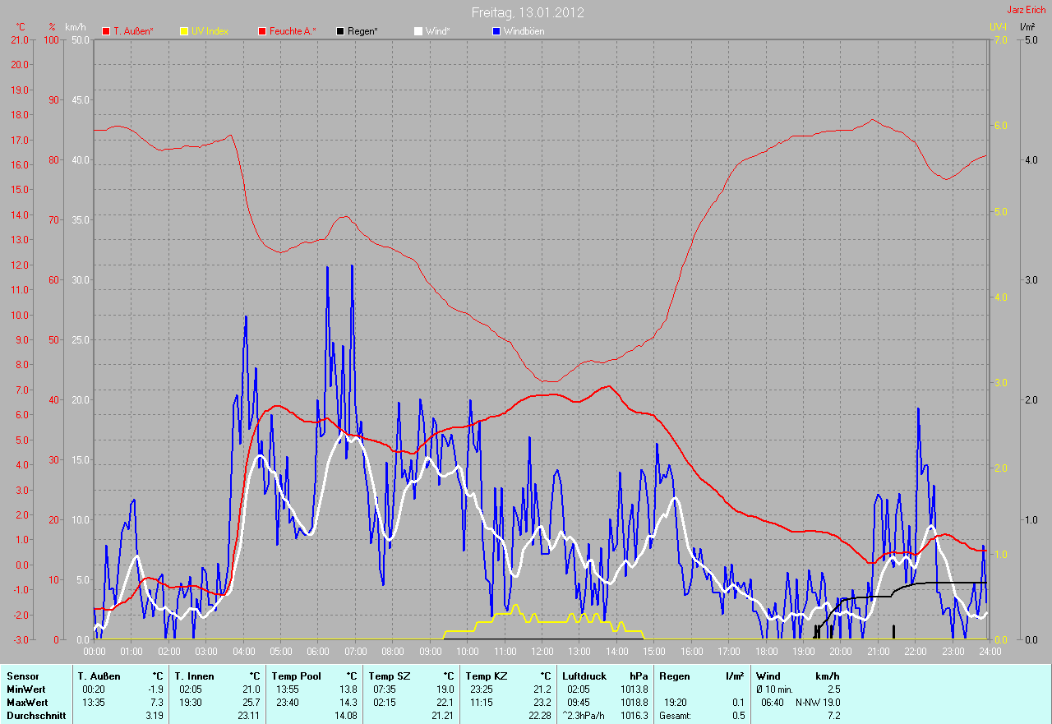Click the red swatch beside T. Außen legend

[105, 31]
